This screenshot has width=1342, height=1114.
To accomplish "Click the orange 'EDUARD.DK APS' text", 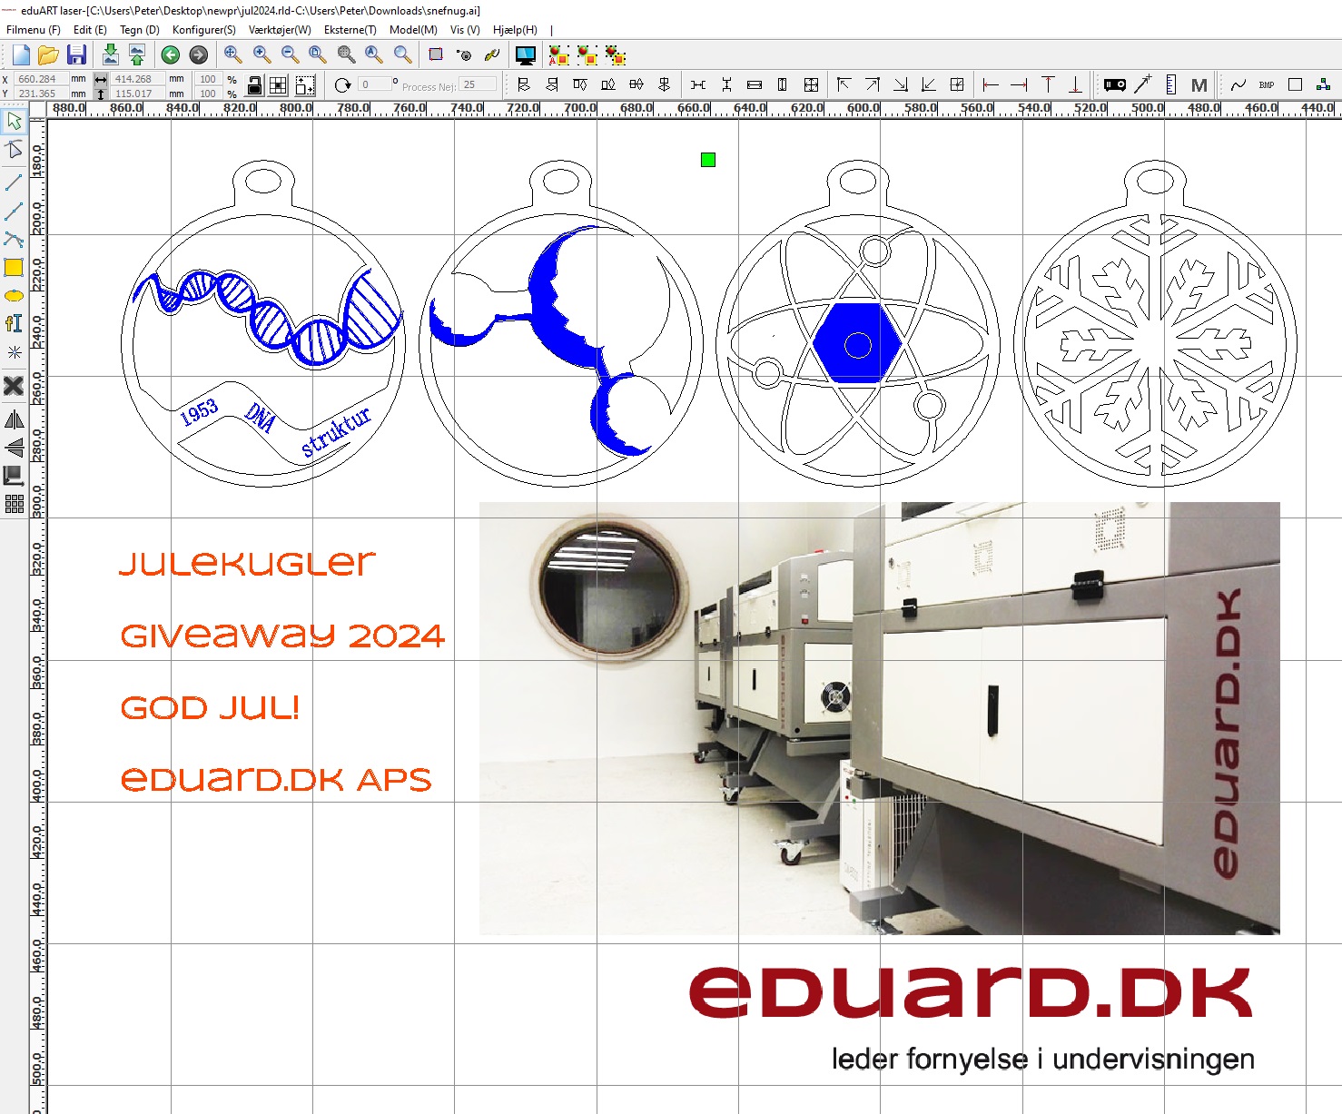I will tap(276, 779).
